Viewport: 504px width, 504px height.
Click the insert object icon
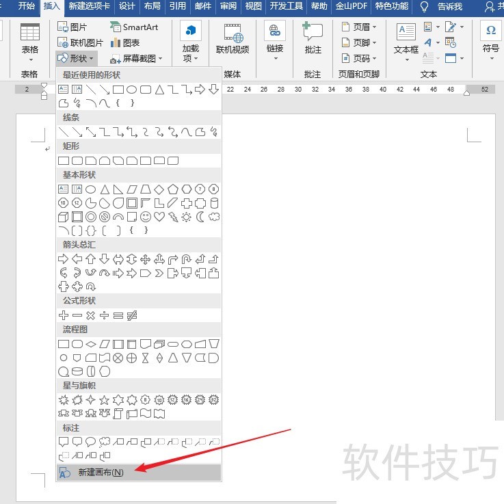point(454,58)
